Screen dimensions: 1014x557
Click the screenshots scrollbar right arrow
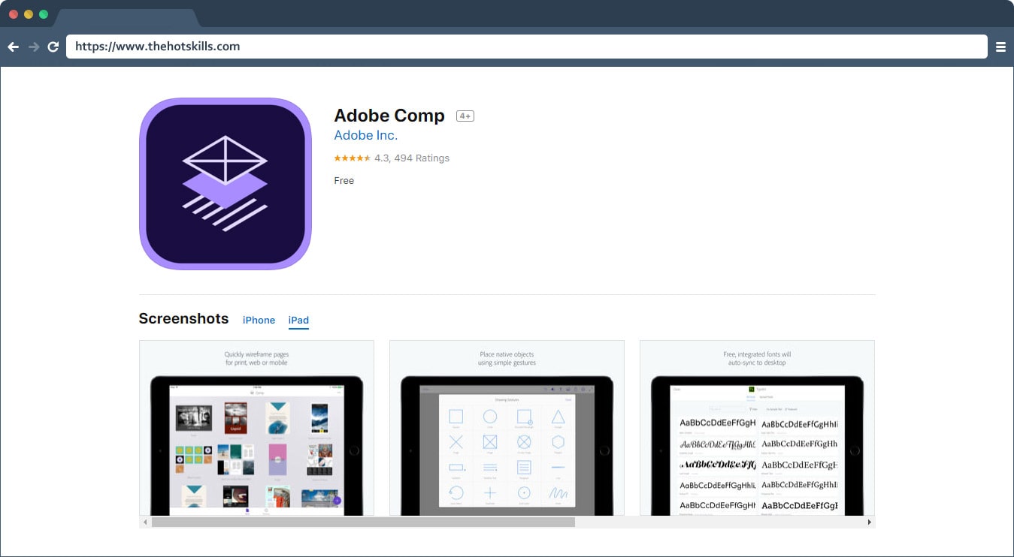(x=870, y=522)
